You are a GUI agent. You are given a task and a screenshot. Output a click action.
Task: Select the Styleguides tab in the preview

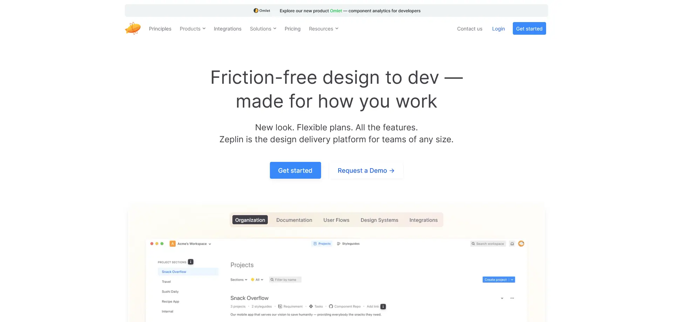(x=348, y=244)
